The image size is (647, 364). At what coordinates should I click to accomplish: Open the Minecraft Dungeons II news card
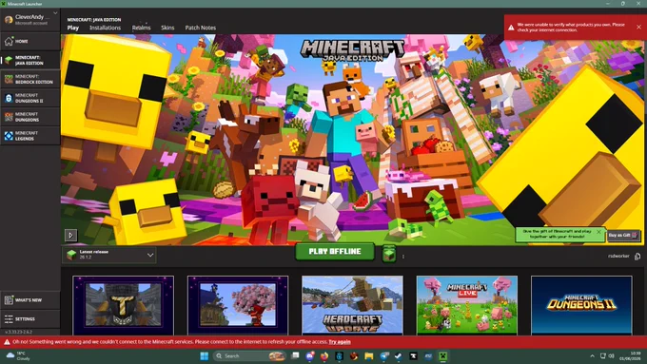pos(581,305)
